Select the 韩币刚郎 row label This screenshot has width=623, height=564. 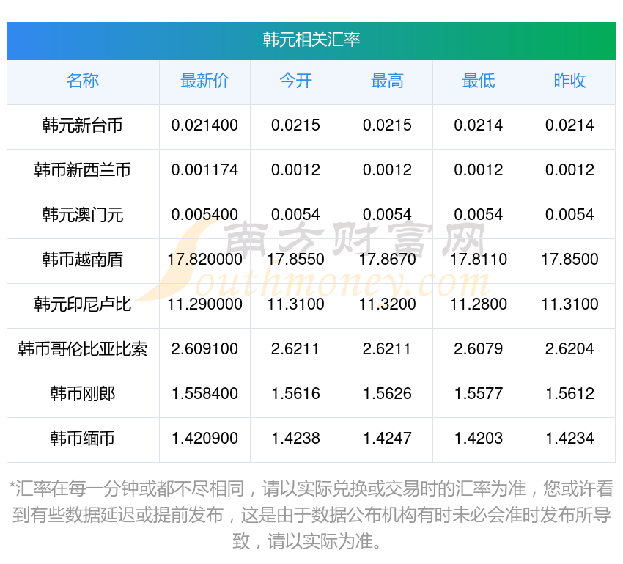83,394
